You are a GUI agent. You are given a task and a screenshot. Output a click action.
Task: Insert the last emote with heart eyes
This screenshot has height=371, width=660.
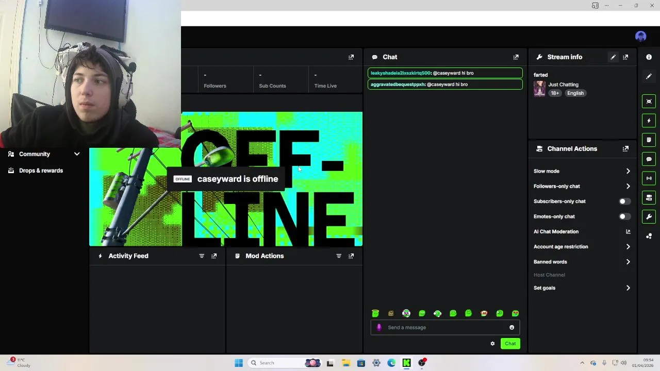coord(515,313)
